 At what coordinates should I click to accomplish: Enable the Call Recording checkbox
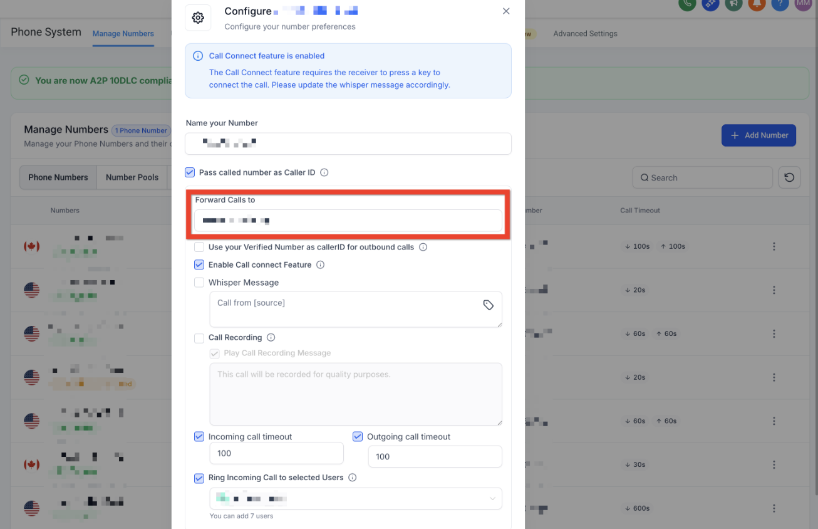199,338
